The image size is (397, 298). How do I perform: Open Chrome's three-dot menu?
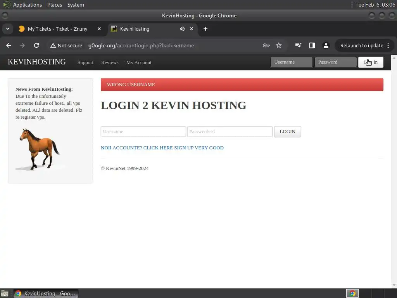click(388, 46)
